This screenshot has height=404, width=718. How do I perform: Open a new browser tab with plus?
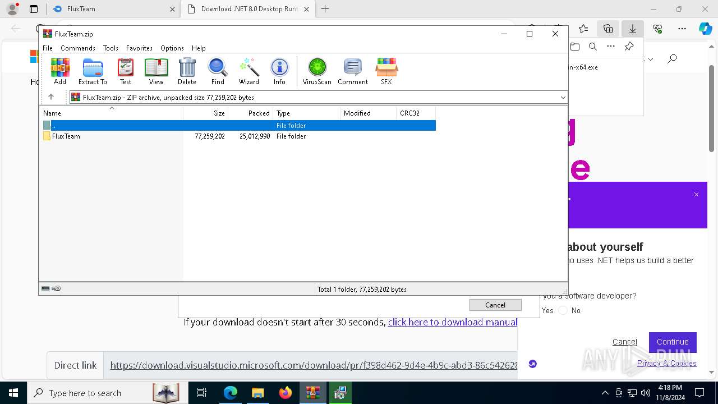click(325, 9)
